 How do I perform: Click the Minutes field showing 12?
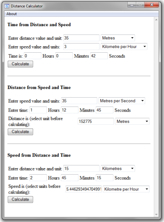pyautogui.click(x=69, y=110)
